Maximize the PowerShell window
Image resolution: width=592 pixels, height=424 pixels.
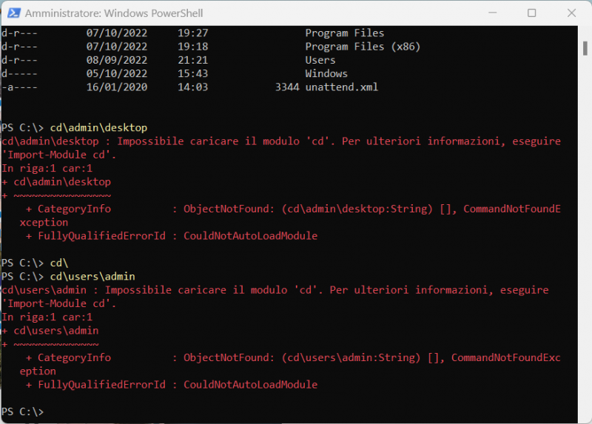tap(531, 13)
